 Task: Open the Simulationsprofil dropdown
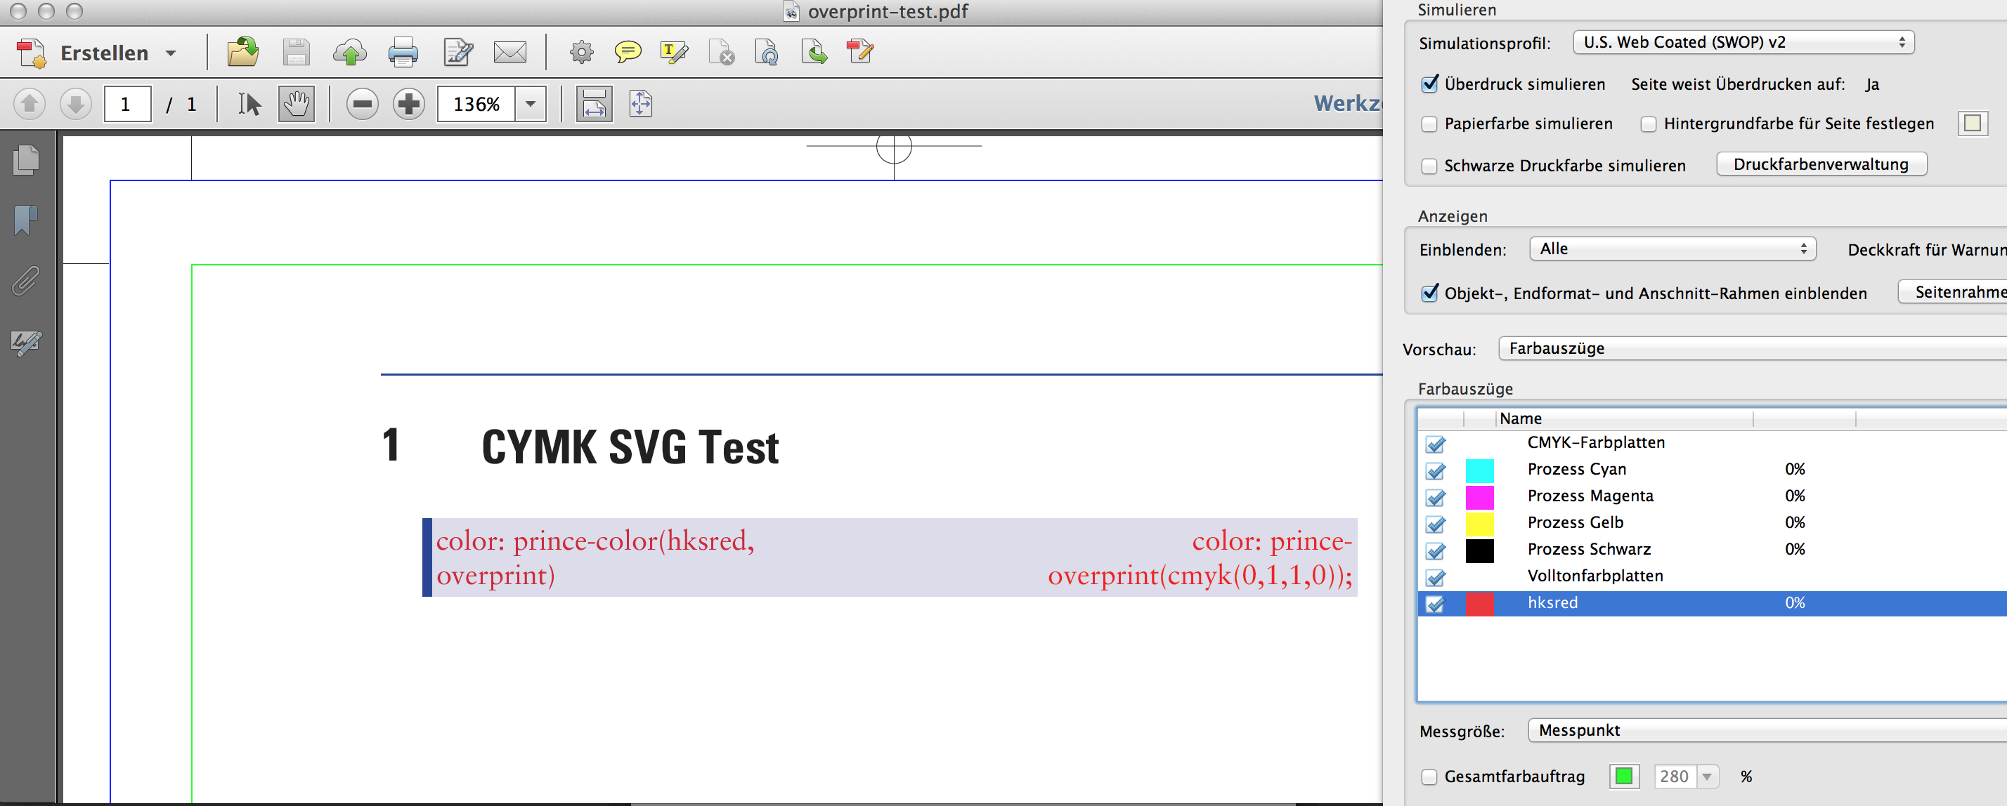pos(1743,42)
